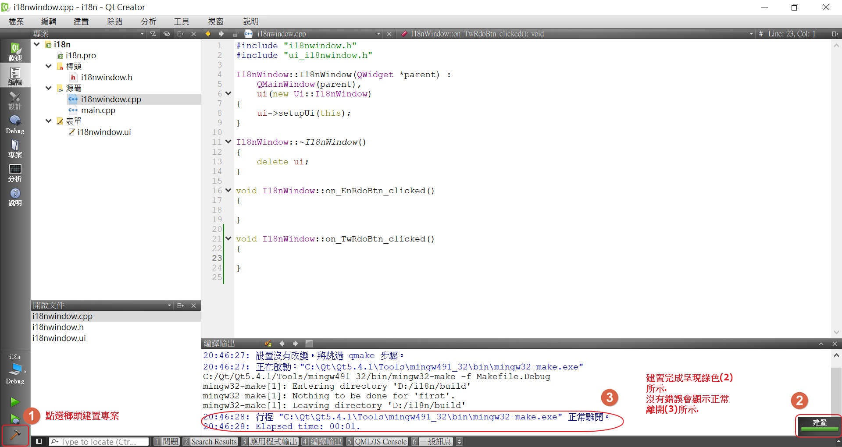Open the Debug mode in the sidebar
Image resolution: width=842 pixels, height=447 pixels.
15,124
